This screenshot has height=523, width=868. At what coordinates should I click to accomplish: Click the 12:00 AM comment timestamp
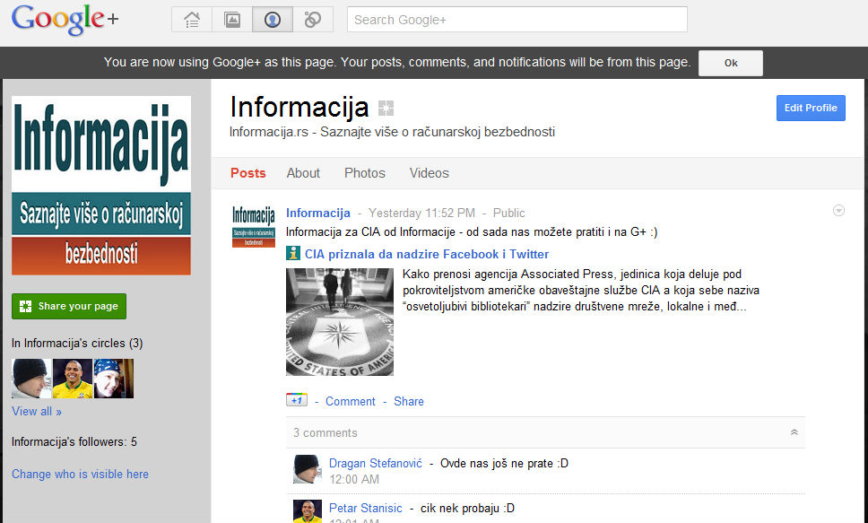tap(354, 479)
